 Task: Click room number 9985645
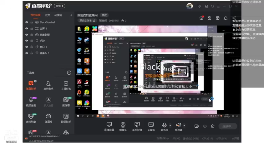(x=114, y=21)
